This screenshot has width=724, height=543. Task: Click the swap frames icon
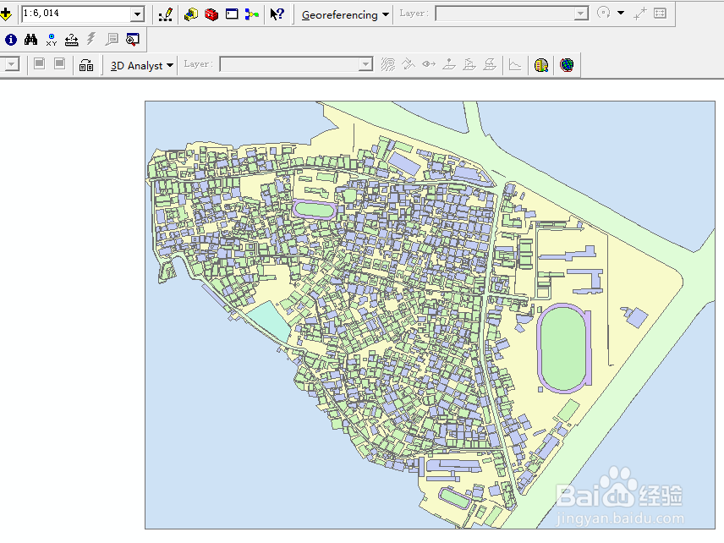(86, 65)
